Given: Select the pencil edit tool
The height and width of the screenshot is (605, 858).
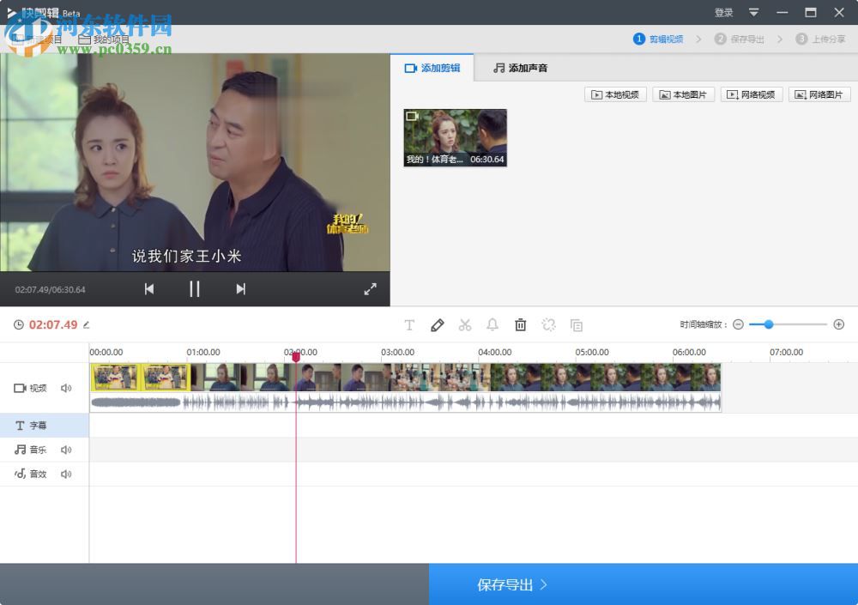Looking at the screenshot, I should 437,324.
